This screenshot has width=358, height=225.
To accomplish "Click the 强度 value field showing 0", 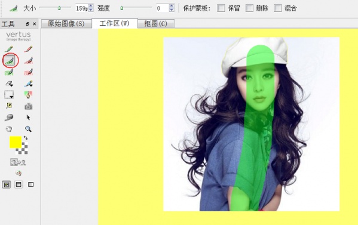I will (163, 8).
